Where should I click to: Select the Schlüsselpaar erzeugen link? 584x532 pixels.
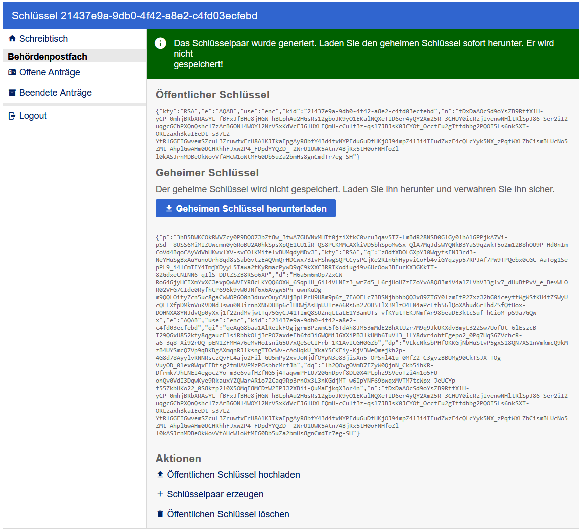[x=215, y=494]
